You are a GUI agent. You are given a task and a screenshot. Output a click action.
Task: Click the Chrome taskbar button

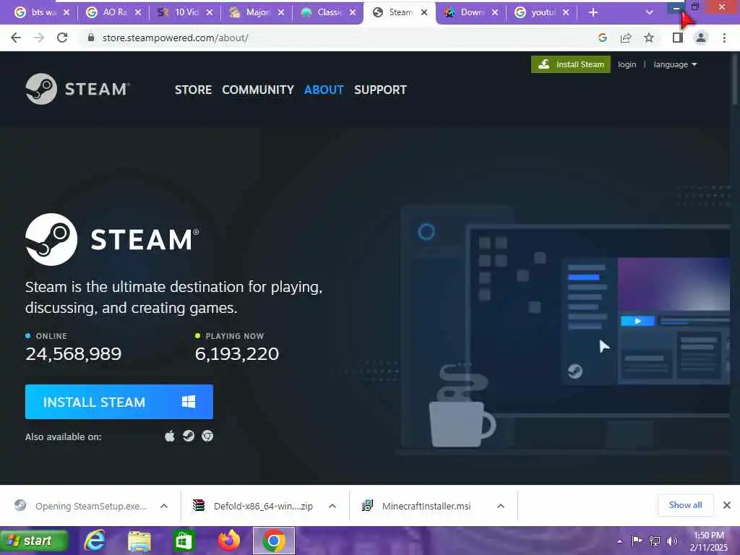(x=274, y=541)
